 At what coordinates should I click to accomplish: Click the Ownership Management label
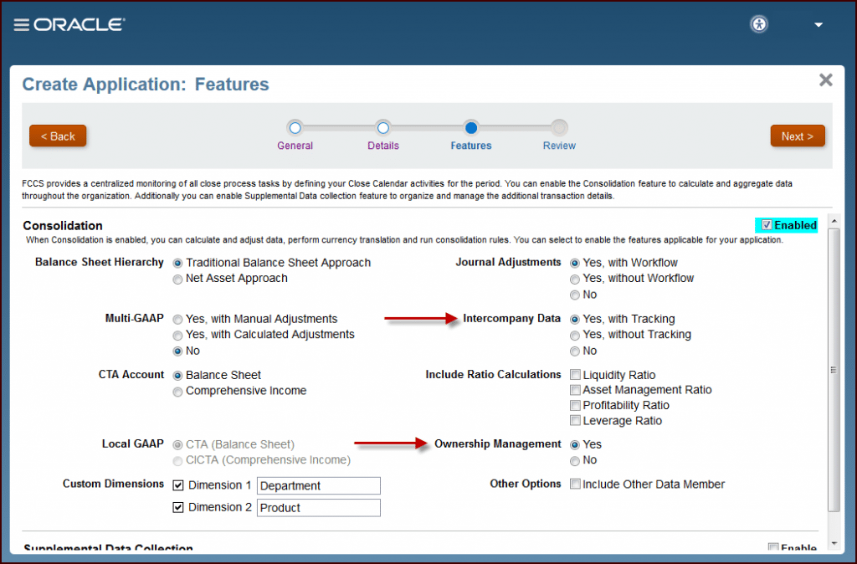click(498, 444)
